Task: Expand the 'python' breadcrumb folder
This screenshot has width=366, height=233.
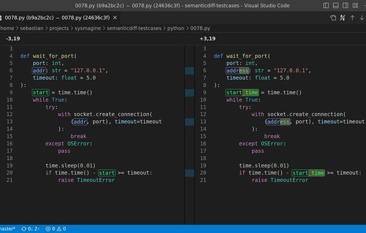Action: [x=175, y=28]
